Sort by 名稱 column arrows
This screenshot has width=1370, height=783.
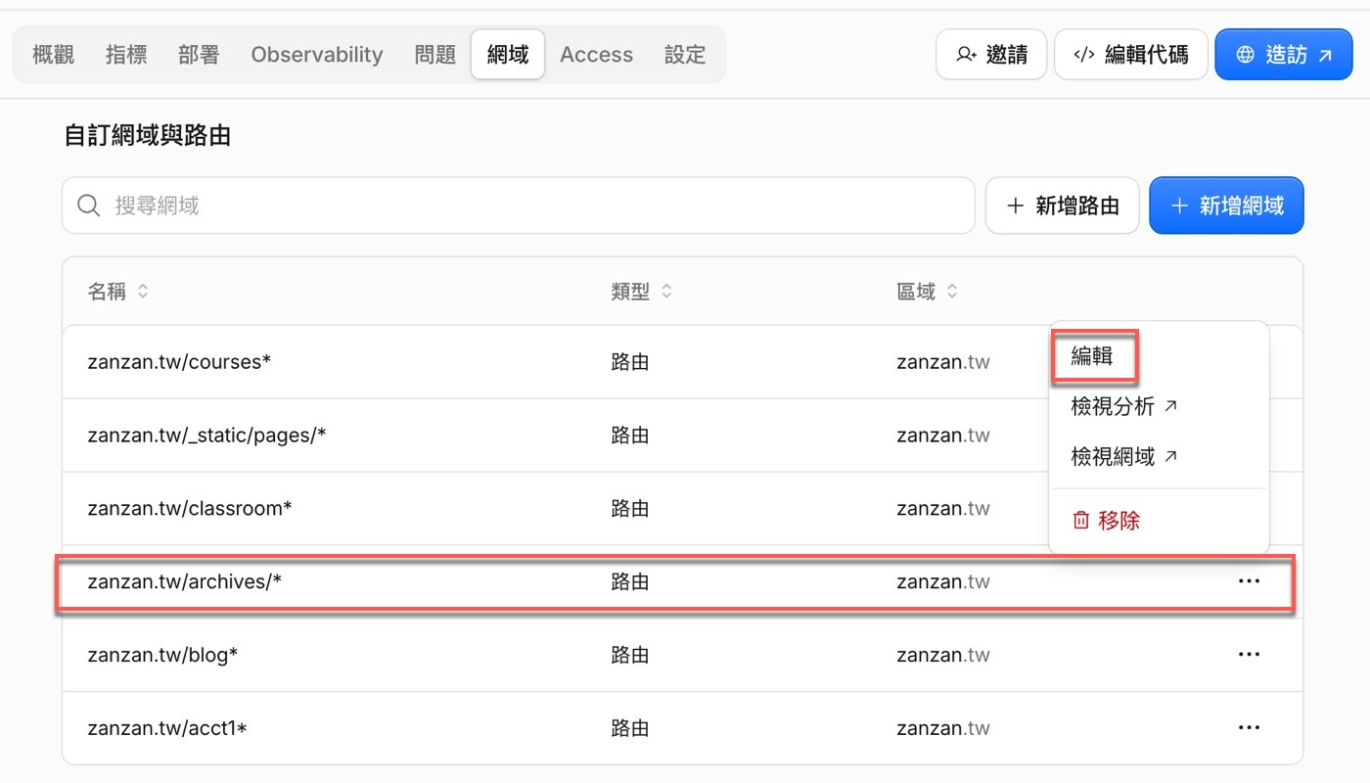[x=143, y=292]
